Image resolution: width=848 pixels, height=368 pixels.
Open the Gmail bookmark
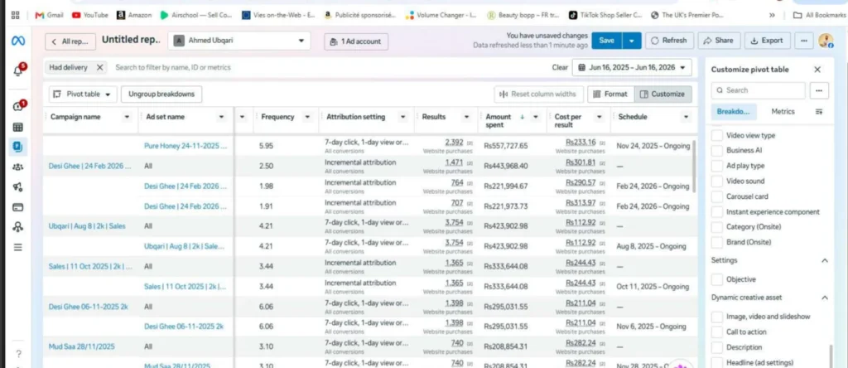[49, 15]
